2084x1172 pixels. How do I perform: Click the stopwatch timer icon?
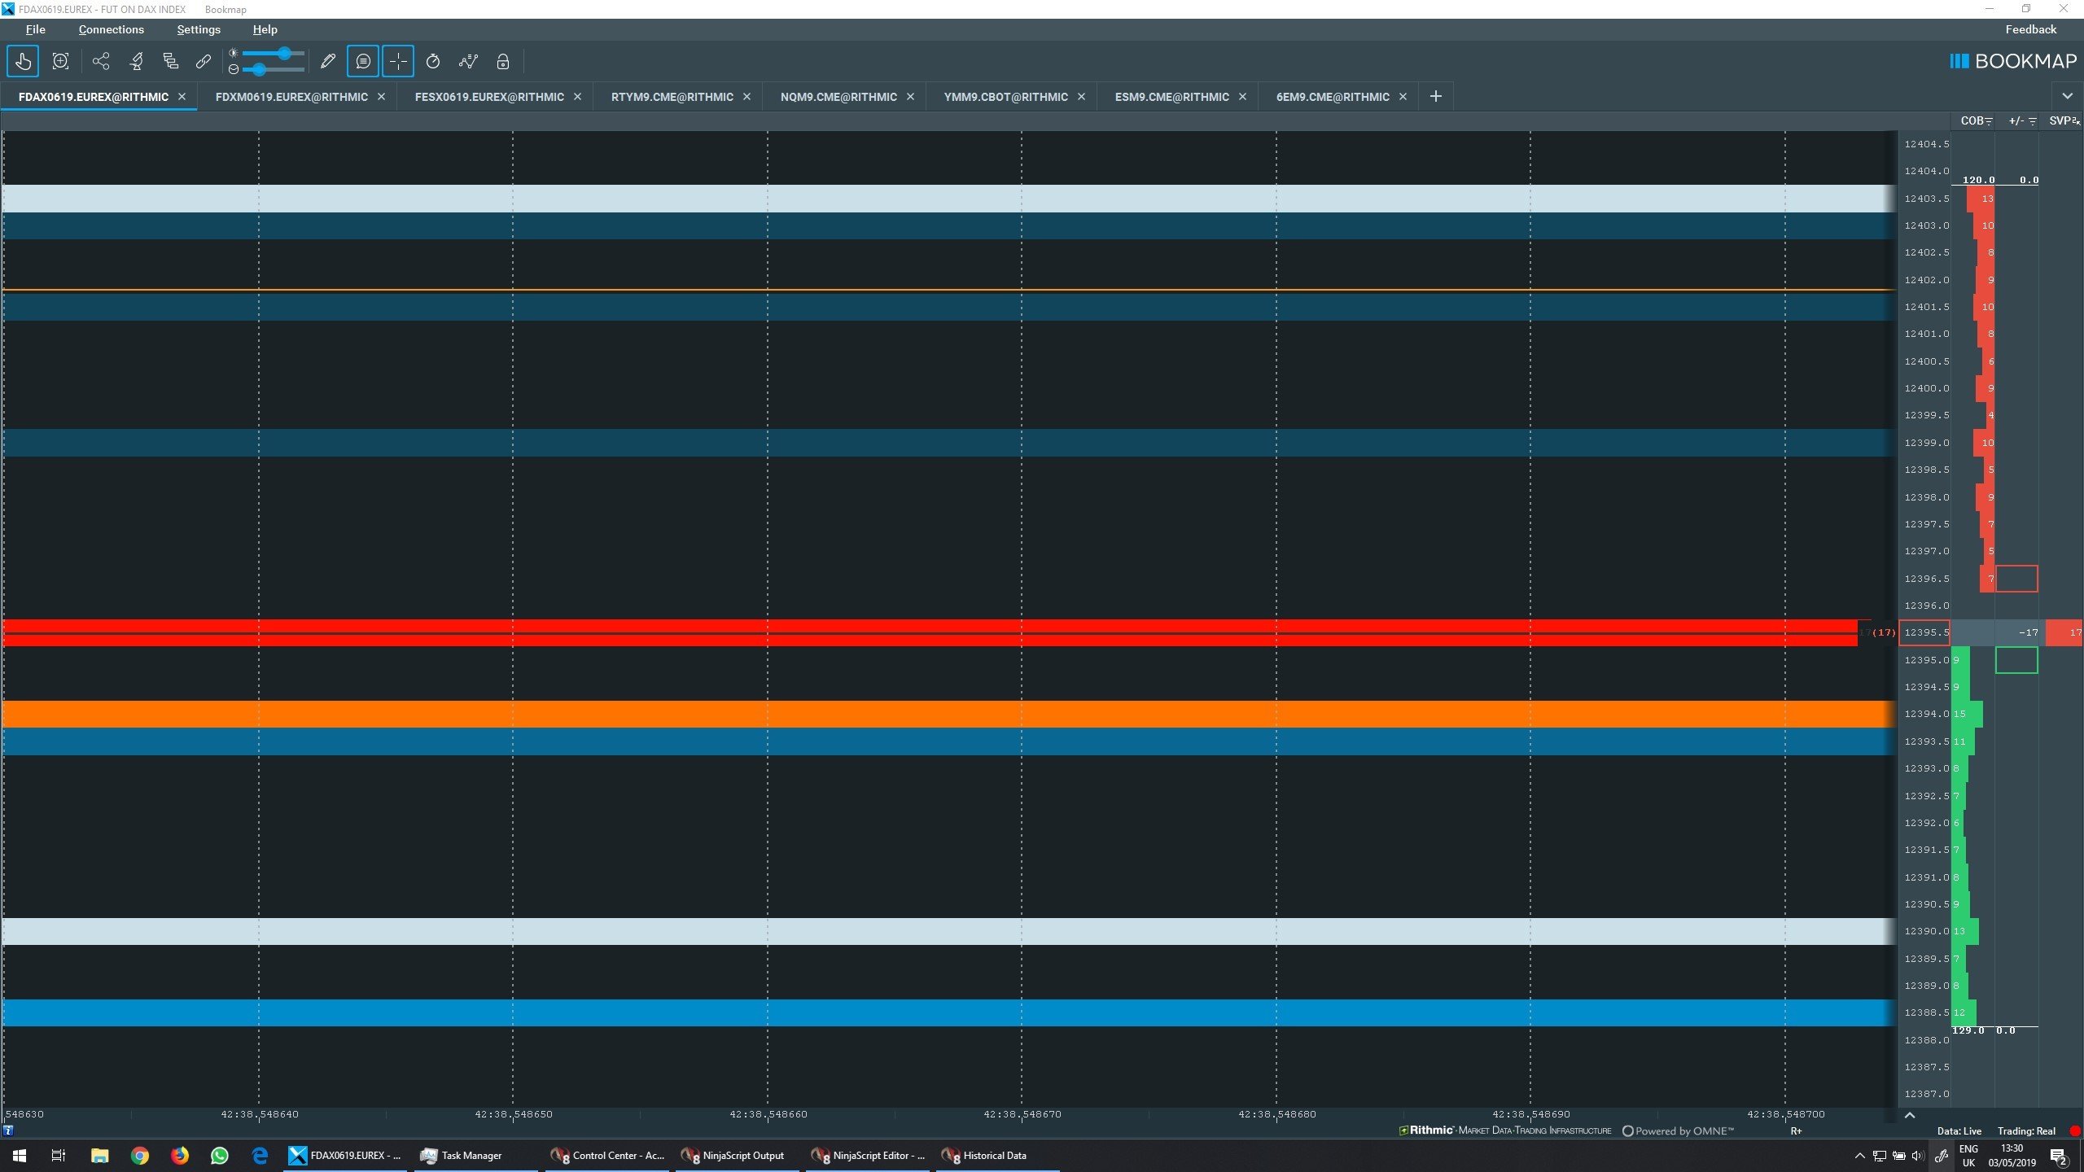click(x=433, y=61)
